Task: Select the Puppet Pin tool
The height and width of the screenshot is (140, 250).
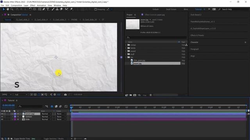Action: point(71,9)
